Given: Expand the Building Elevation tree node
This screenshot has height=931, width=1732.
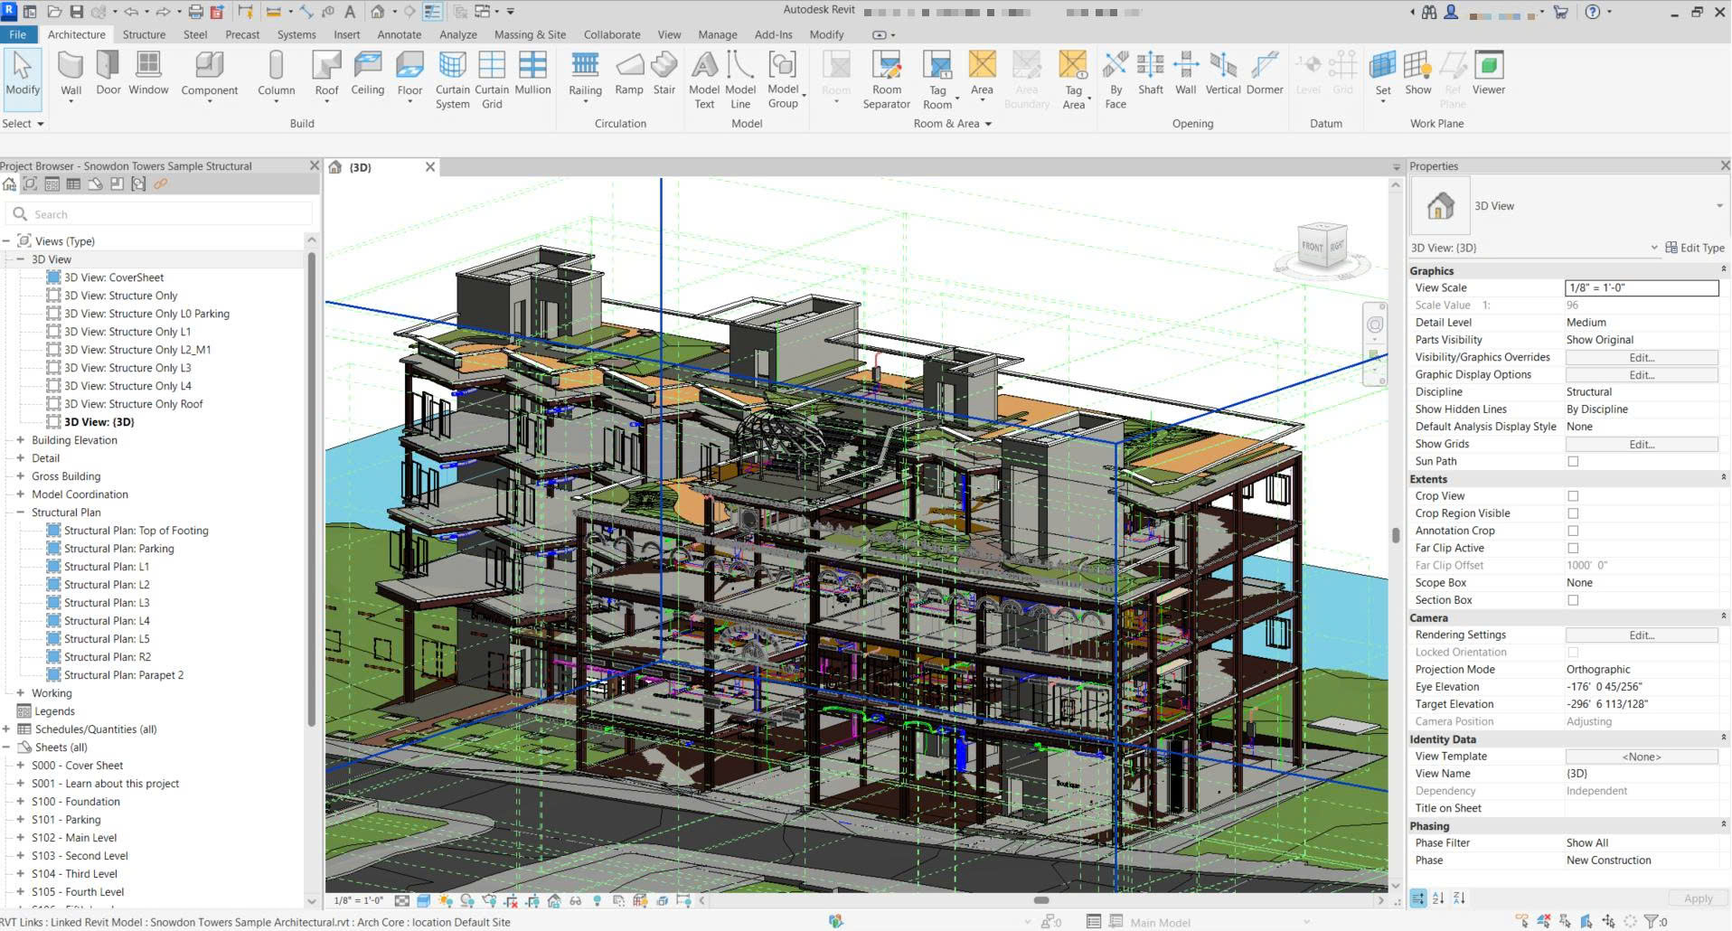Looking at the screenshot, I should click(20, 440).
